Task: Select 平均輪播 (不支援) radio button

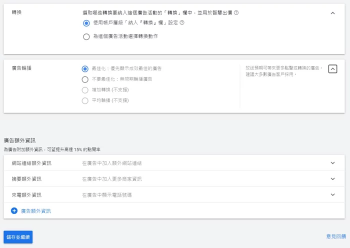Action: tap(85, 100)
